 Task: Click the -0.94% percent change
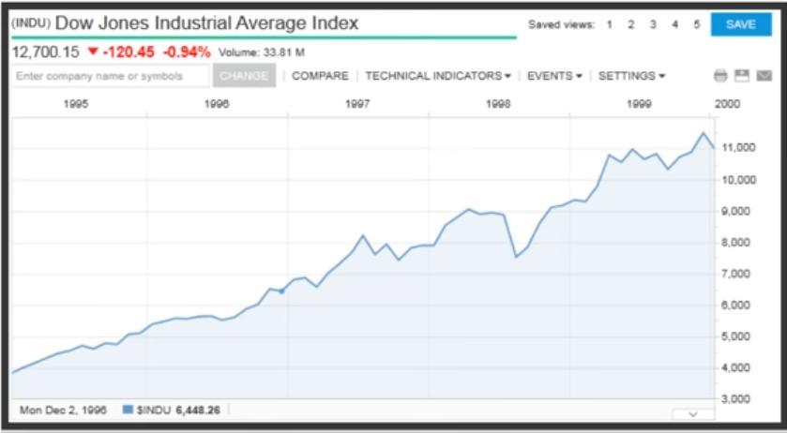(x=187, y=52)
